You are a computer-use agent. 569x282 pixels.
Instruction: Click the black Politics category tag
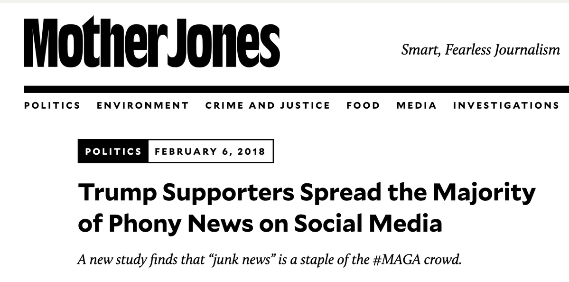113,151
